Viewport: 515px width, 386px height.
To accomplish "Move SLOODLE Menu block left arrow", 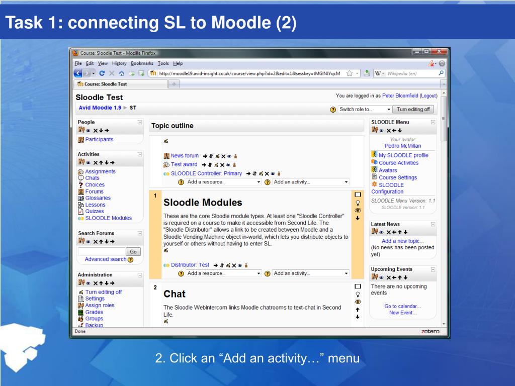I will [x=394, y=130].
